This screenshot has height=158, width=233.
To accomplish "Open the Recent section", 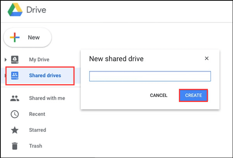I will (x=37, y=114).
